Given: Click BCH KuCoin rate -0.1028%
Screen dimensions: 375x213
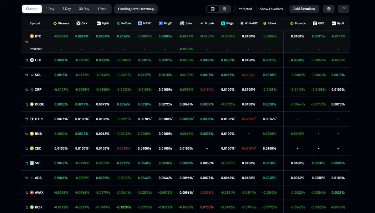Looking at the screenshot, I should [124, 207].
